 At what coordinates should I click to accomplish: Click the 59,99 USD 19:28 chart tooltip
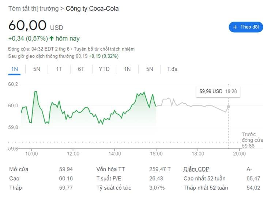point(218,92)
